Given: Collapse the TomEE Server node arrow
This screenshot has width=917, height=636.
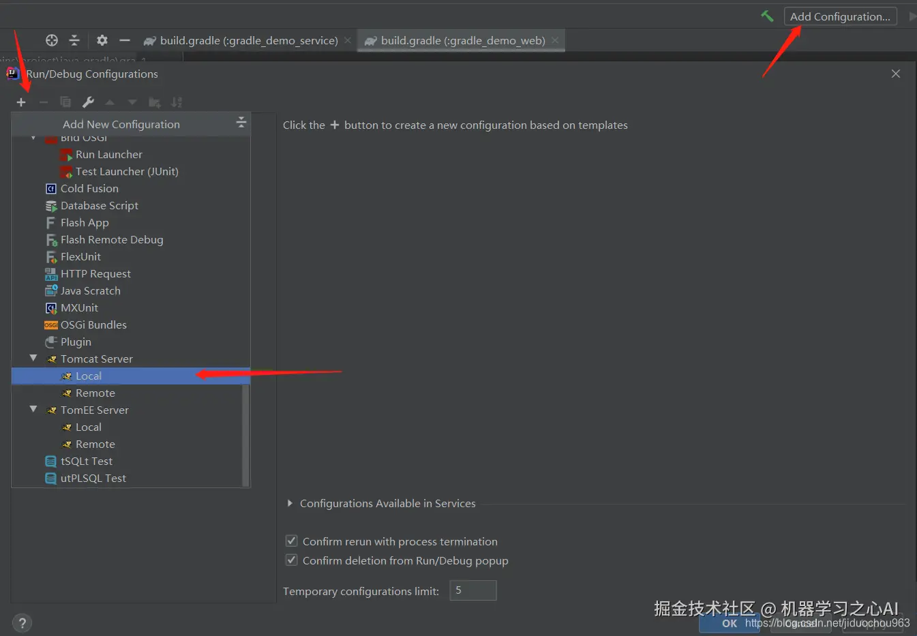Looking at the screenshot, I should click(33, 409).
